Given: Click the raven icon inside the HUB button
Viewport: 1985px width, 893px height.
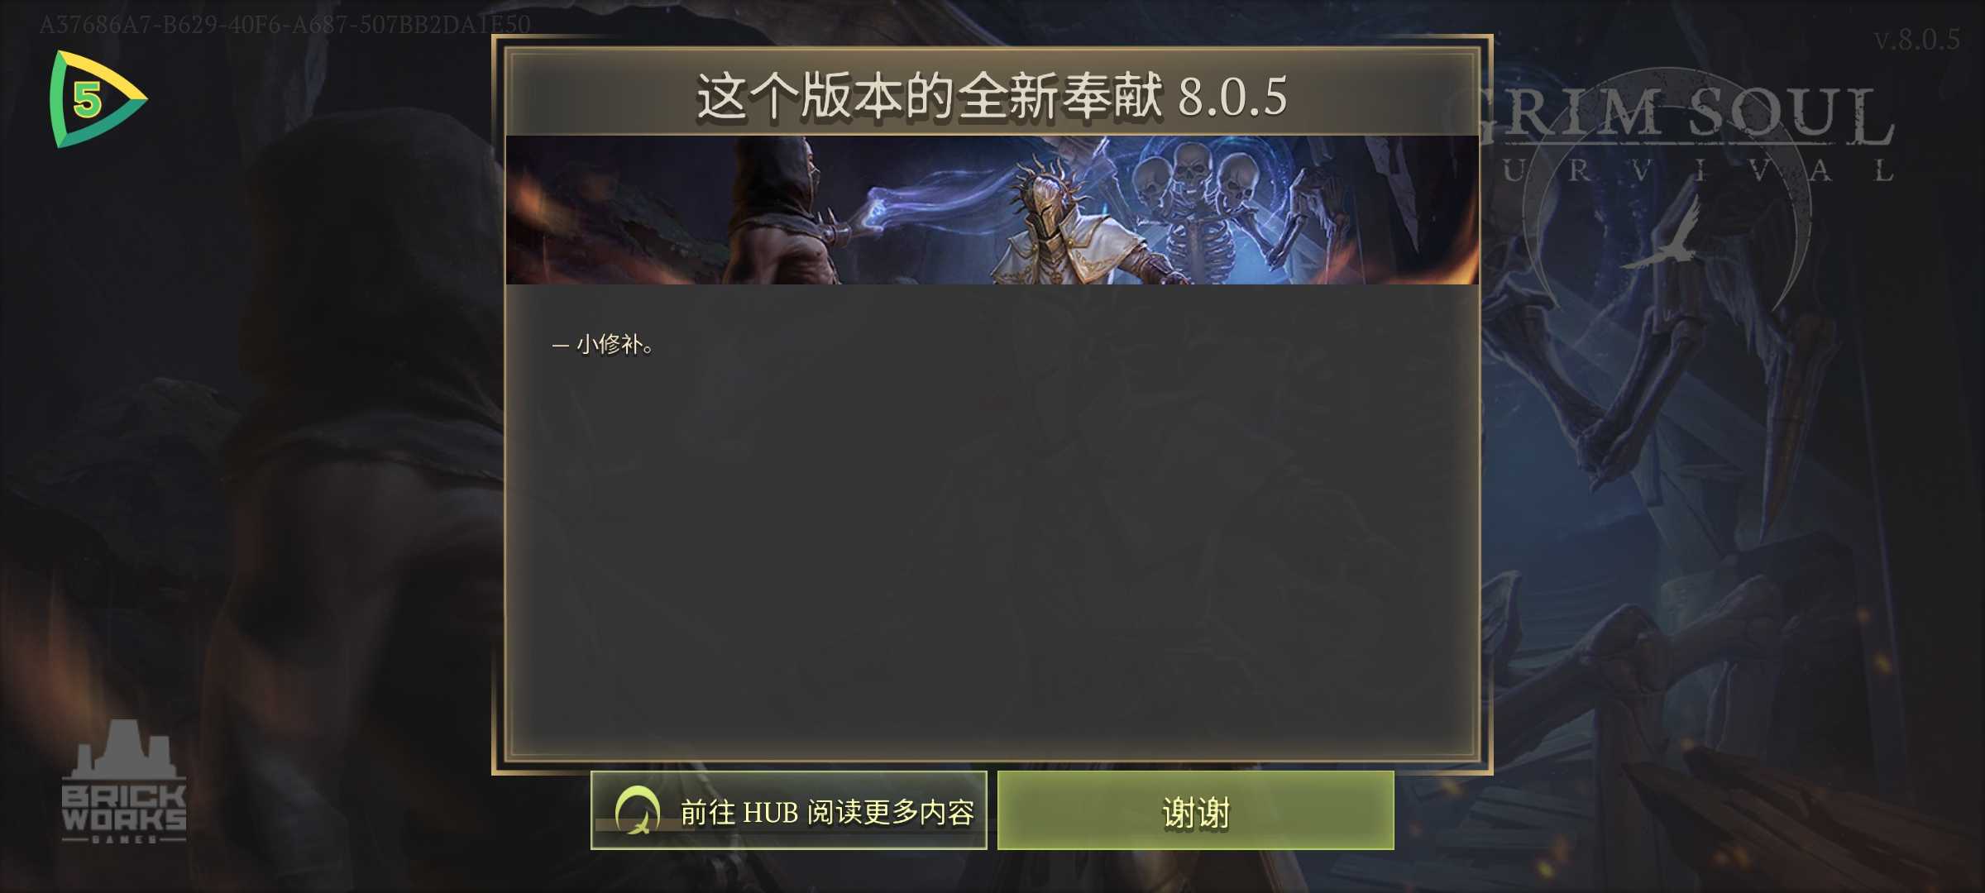Looking at the screenshot, I should point(637,810).
